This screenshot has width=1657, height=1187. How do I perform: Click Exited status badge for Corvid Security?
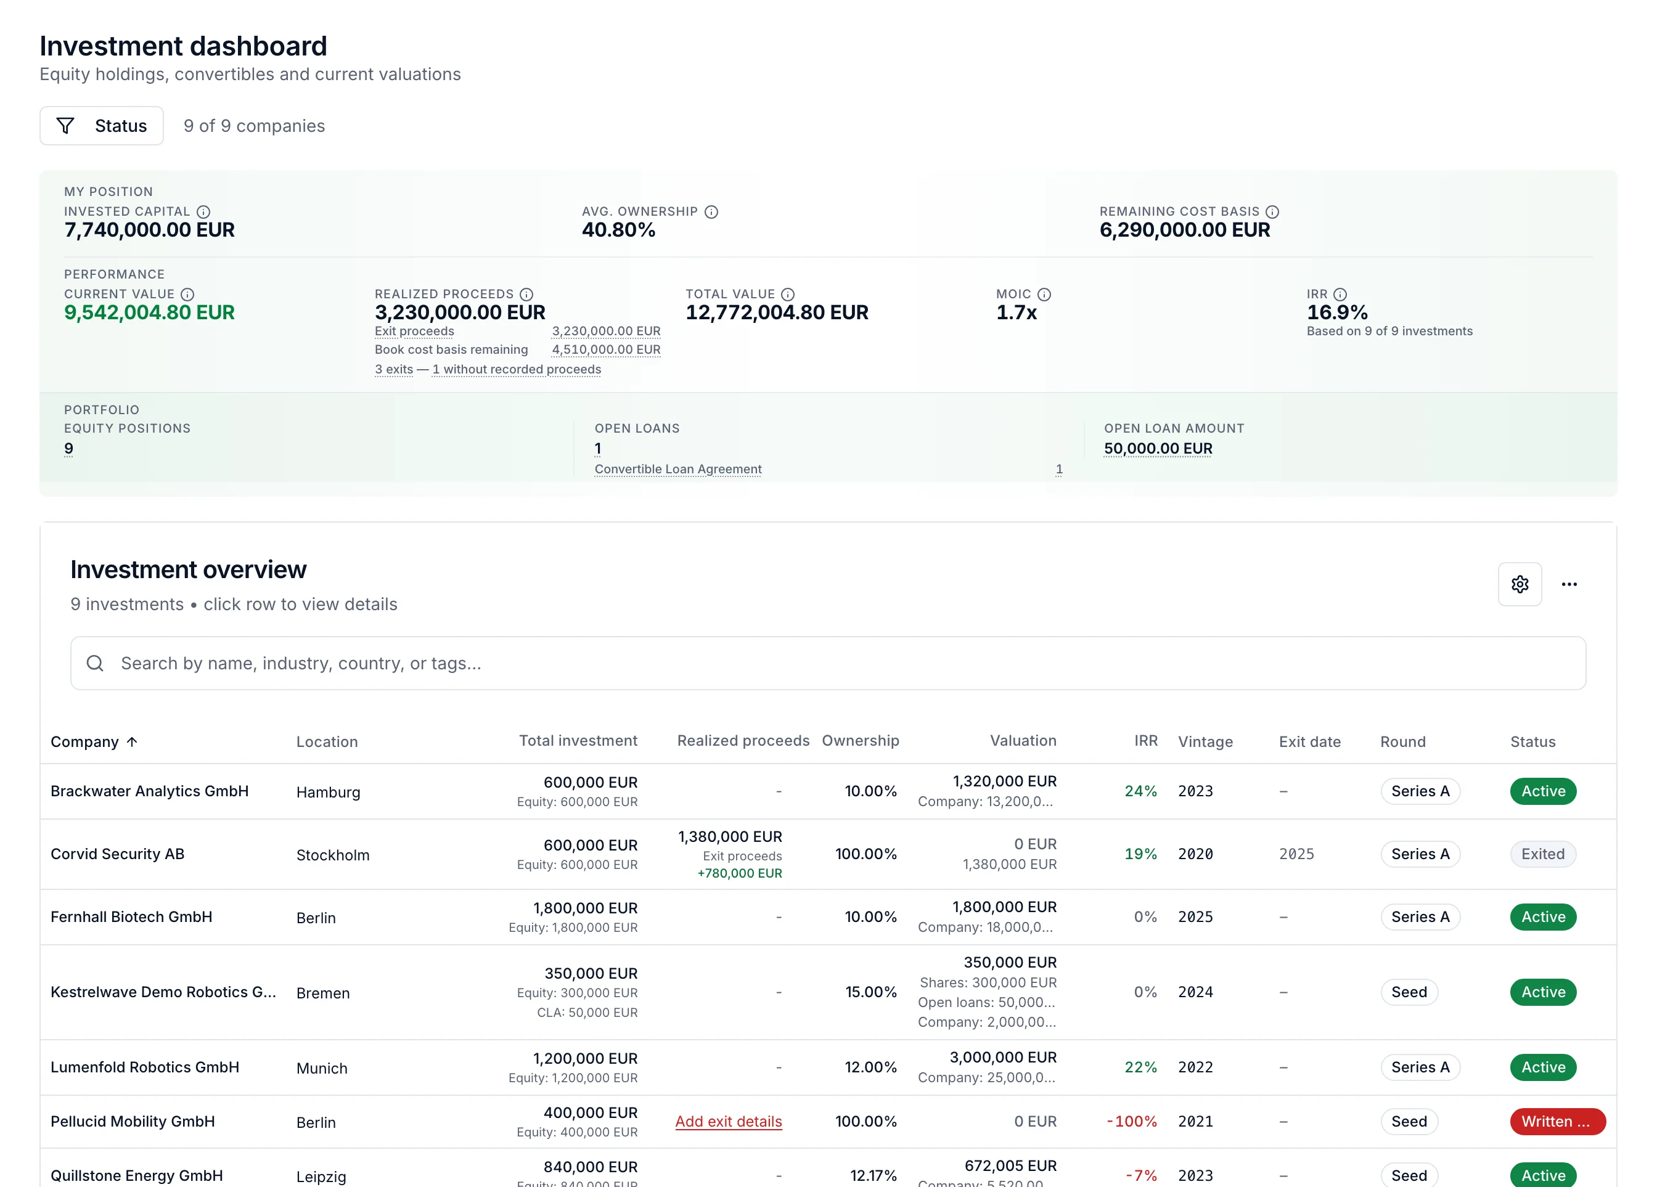coord(1543,854)
